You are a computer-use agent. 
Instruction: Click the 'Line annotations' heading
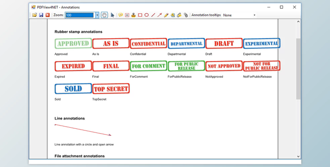coord(70,118)
